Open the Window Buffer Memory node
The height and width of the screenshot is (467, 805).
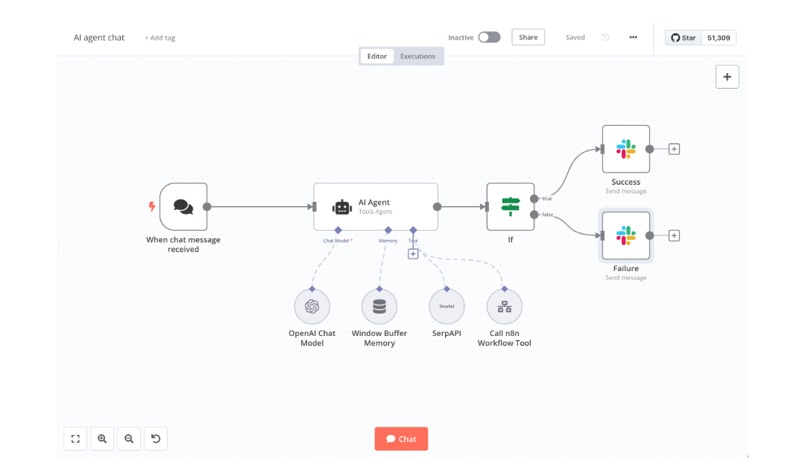(379, 306)
